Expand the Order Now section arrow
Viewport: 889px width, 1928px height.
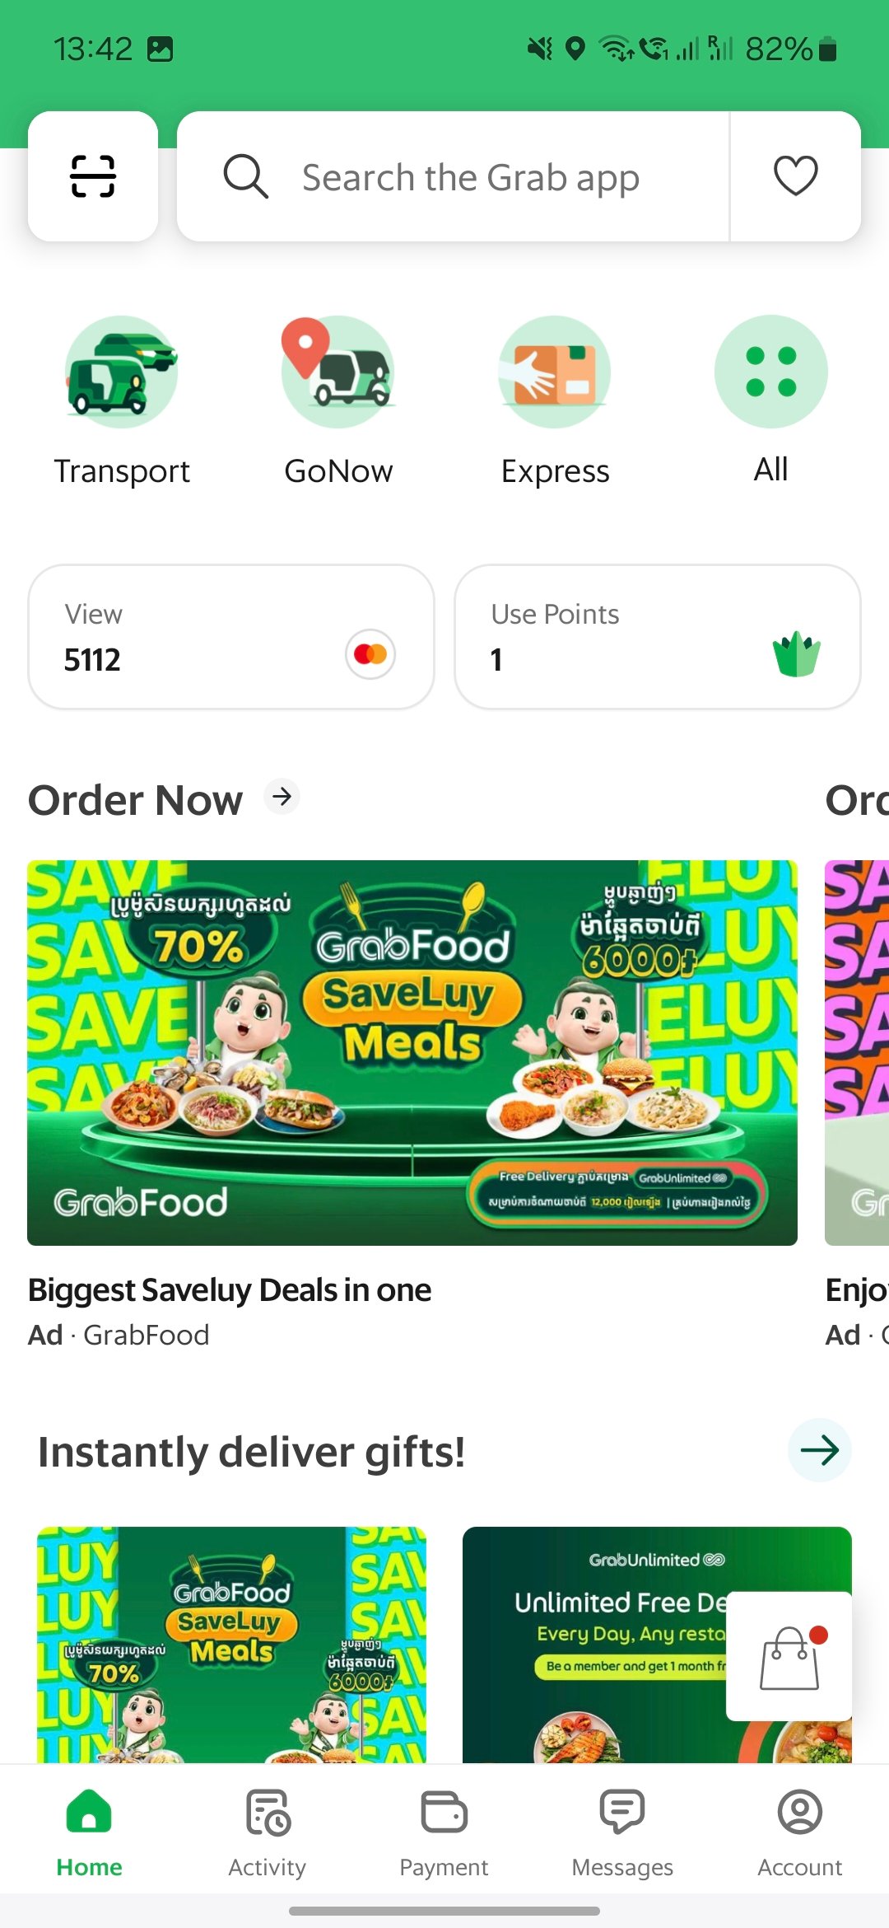[282, 797]
